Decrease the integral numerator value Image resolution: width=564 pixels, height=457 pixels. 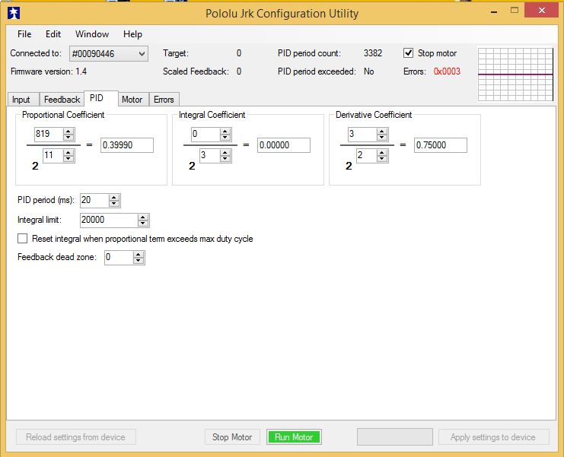(x=225, y=137)
